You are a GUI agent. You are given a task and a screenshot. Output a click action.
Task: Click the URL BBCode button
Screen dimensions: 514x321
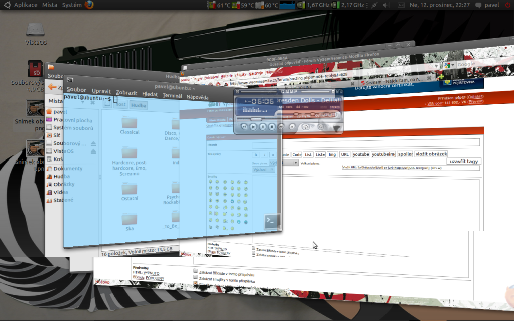click(344, 154)
